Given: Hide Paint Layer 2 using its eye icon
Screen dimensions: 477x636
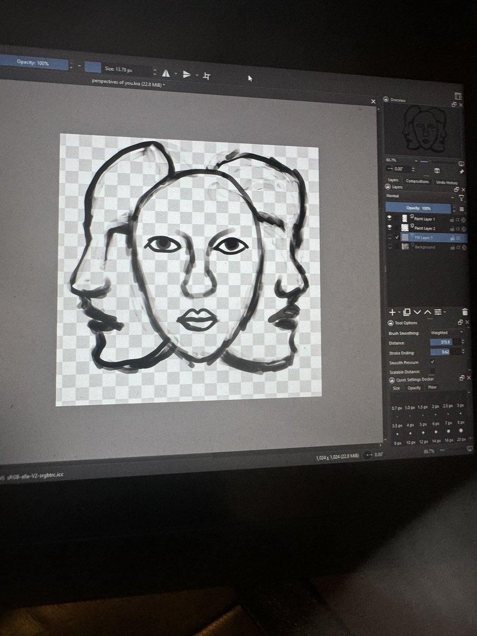Looking at the screenshot, I should point(390,227).
